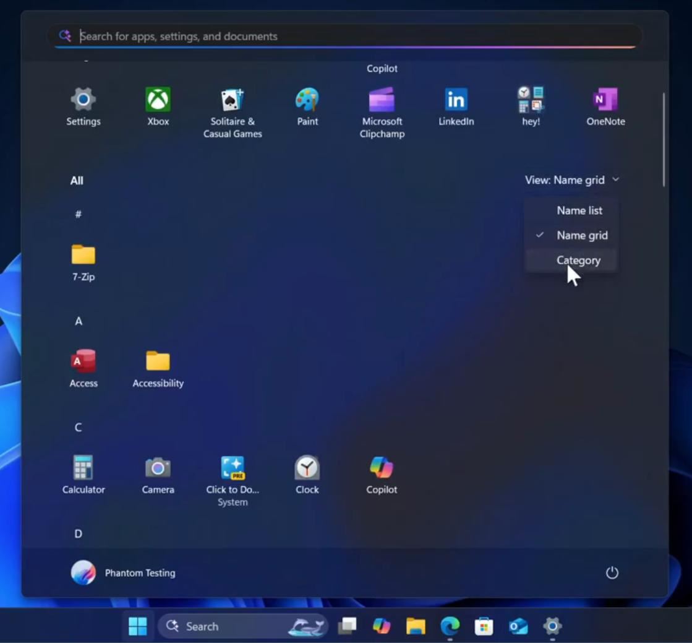Open Microsoft Edge from the taskbar

450,626
